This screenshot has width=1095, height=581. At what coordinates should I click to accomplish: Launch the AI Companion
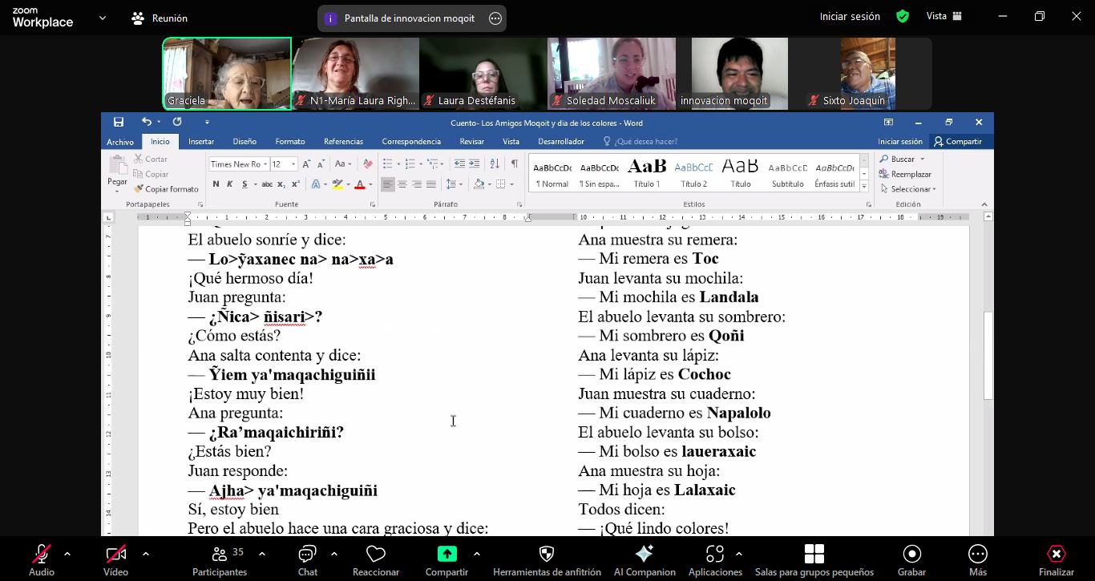[644, 560]
